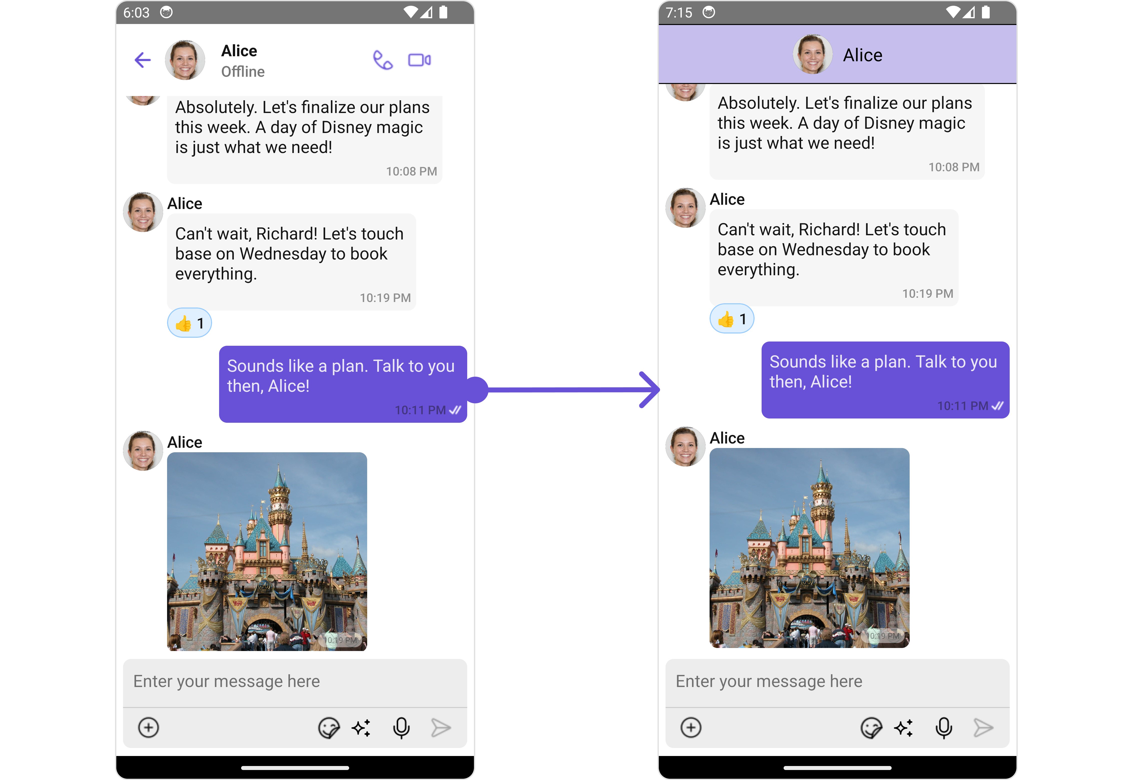Tap the cellular signal icon in right phone
This screenshot has height=780, width=1125.
coord(969,12)
